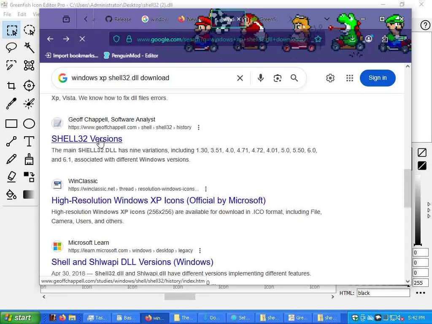The height and width of the screenshot is (324, 432).
Task: Choose the Lasso selection tool
Action: click(x=11, y=48)
